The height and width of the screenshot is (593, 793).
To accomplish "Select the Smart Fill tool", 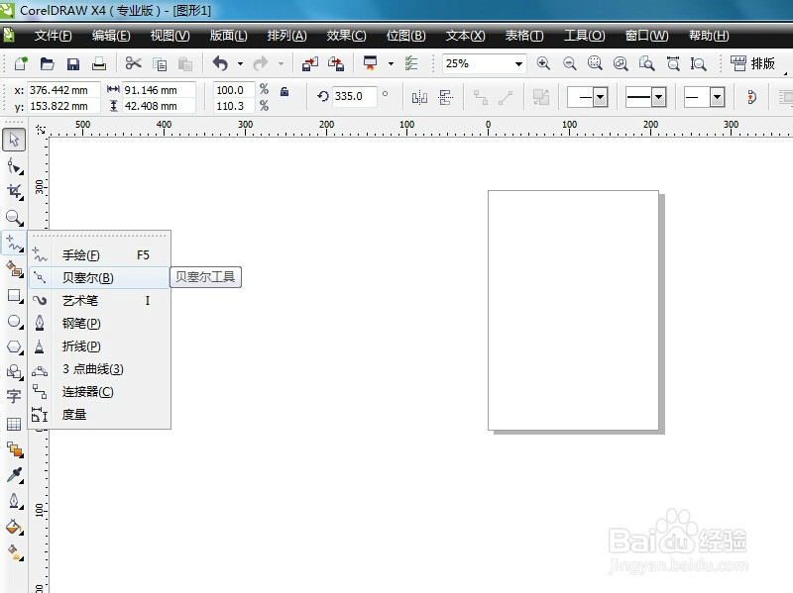I will [x=14, y=269].
